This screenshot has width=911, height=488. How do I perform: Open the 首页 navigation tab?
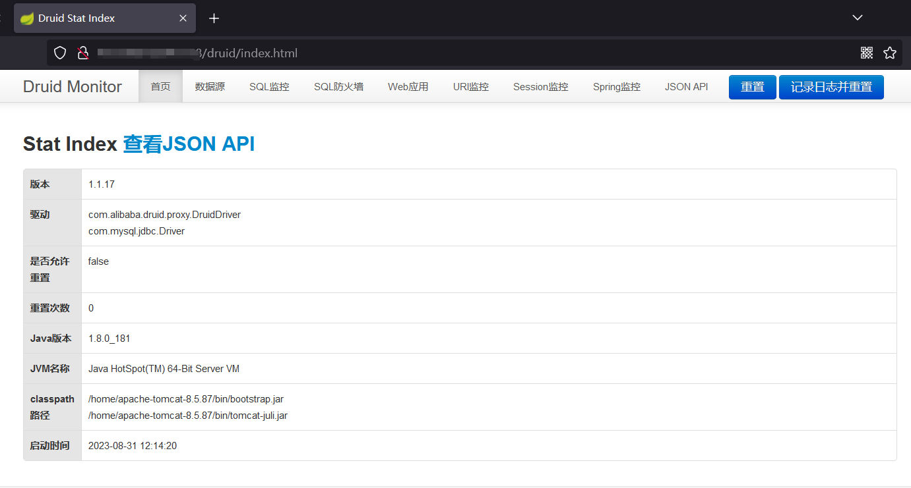pyautogui.click(x=160, y=86)
